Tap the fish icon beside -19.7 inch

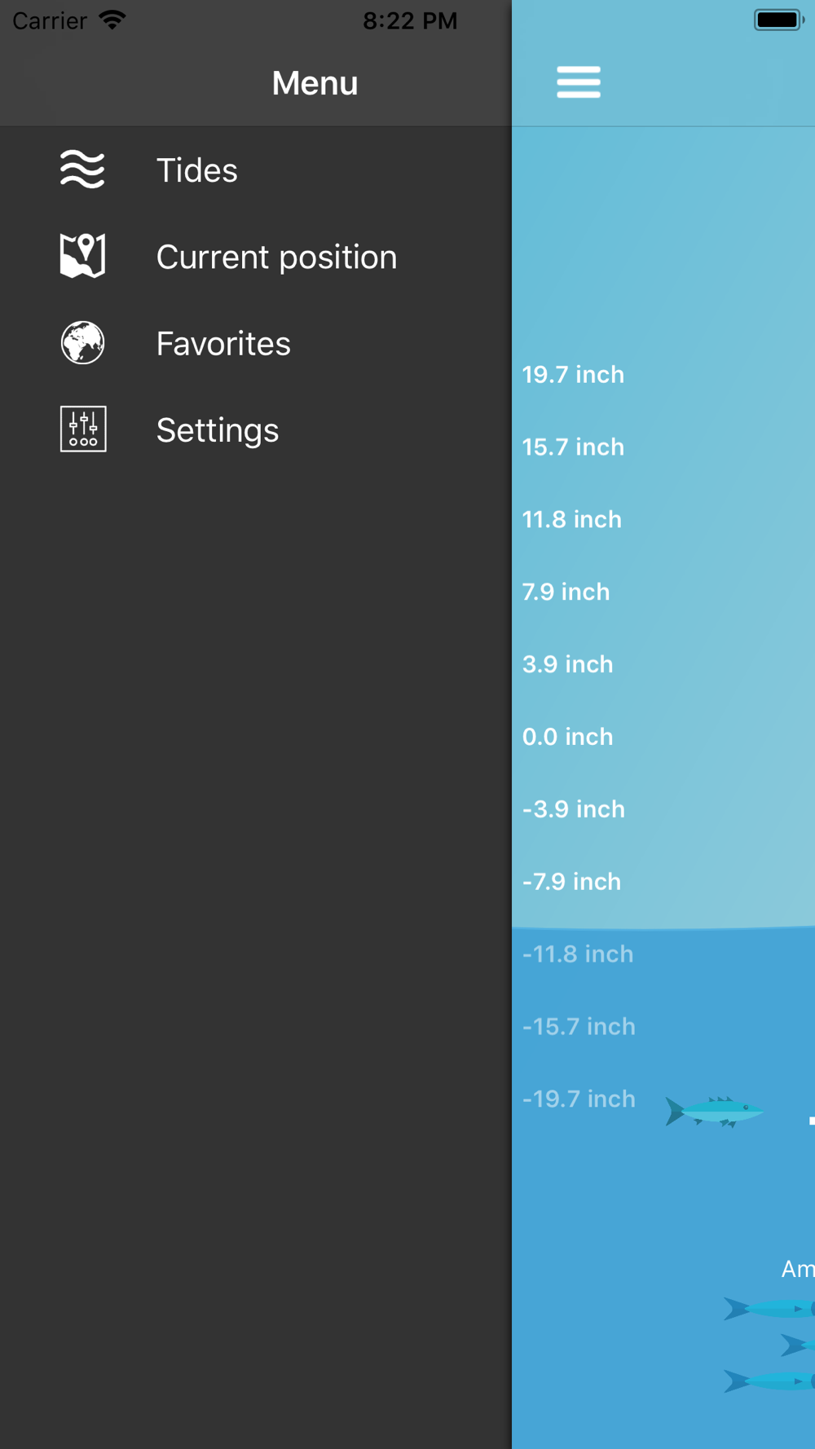pyautogui.click(x=714, y=1111)
